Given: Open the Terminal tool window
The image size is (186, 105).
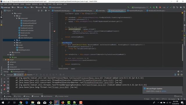Looking at the screenshot, I should click(35, 96).
